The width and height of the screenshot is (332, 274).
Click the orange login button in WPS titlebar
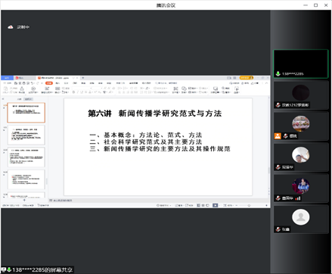point(247,78)
